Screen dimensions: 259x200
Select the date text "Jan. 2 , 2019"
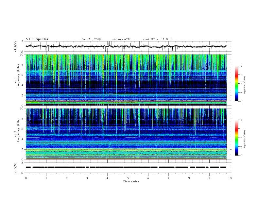pyautogui.click(x=91, y=39)
